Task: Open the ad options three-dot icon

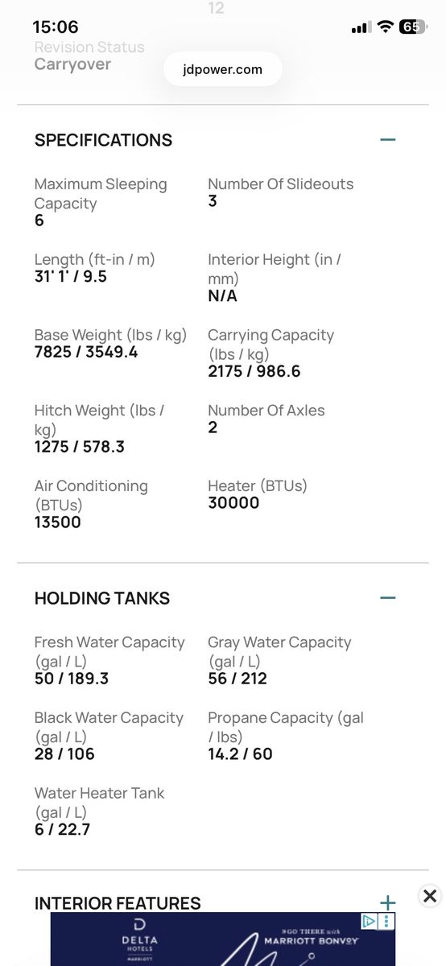Action: pyautogui.click(x=387, y=921)
